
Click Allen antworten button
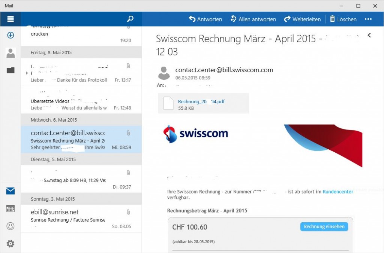click(x=253, y=19)
